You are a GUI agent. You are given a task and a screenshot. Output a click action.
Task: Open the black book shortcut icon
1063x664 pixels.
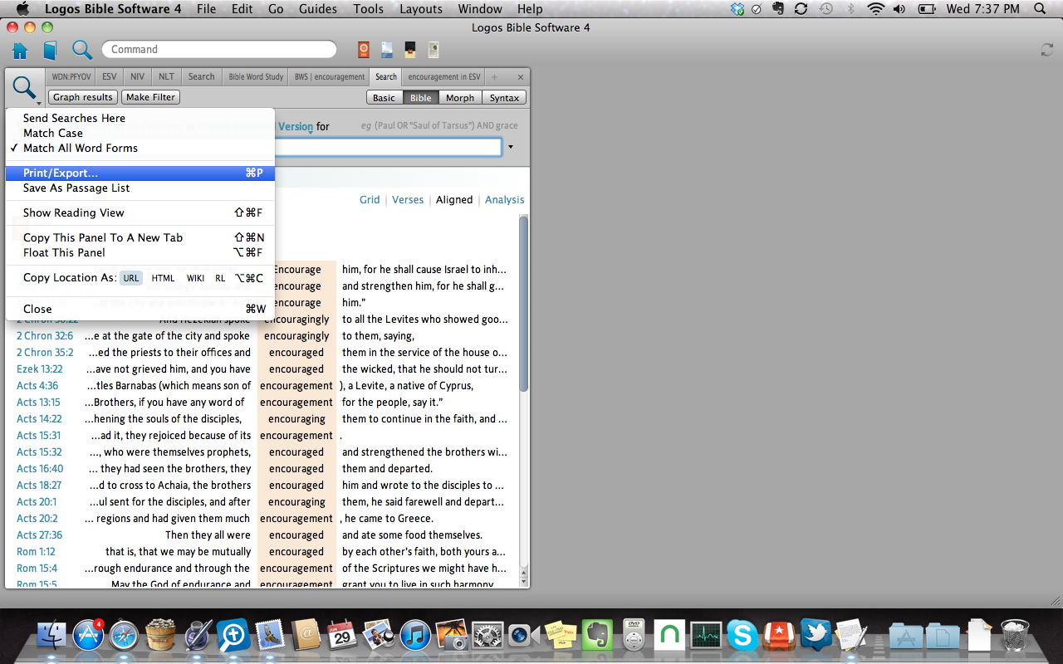pos(410,50)
